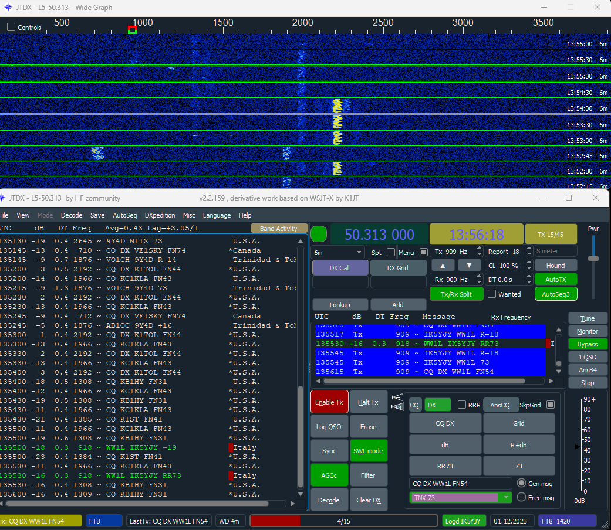Screen dimensions: 611x530
Task: Open the Language menu
Action: [x=217, y=215]
